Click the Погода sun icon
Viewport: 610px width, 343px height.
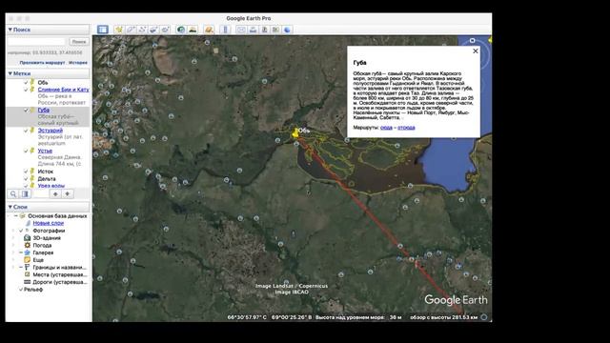[x=28, y=245]
